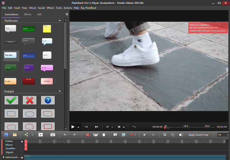Select the Objects timeline track

pyautogui.click(x=9, y=152)
